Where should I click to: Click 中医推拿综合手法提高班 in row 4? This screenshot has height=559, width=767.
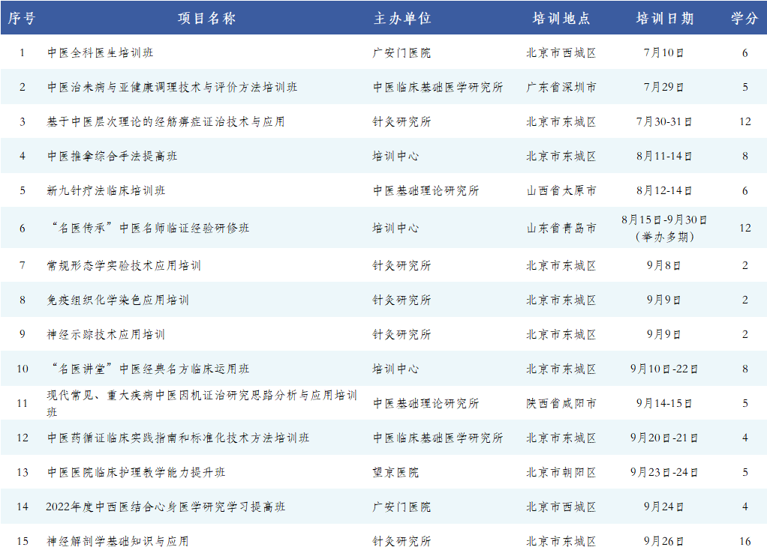[x=112, y=157]
